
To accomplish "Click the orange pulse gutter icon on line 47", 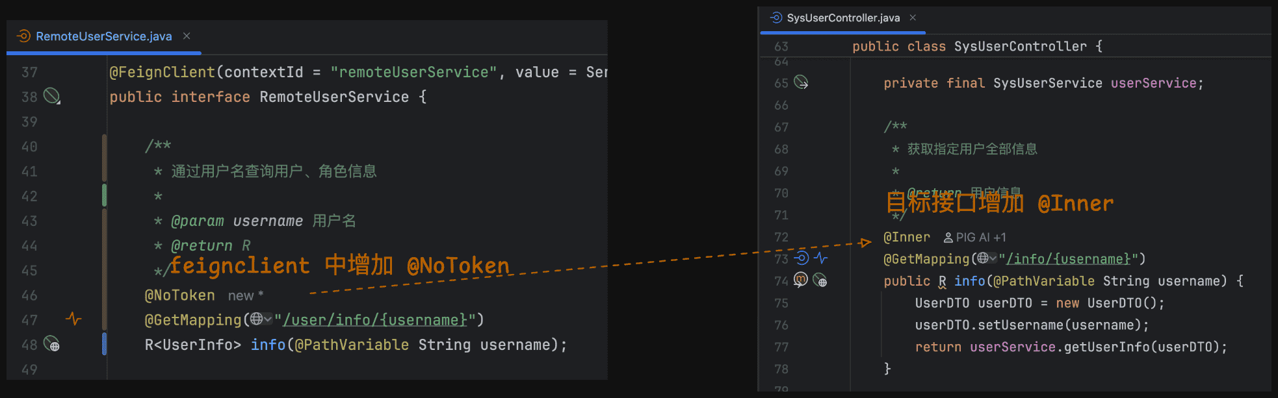I will pos(73,319).
